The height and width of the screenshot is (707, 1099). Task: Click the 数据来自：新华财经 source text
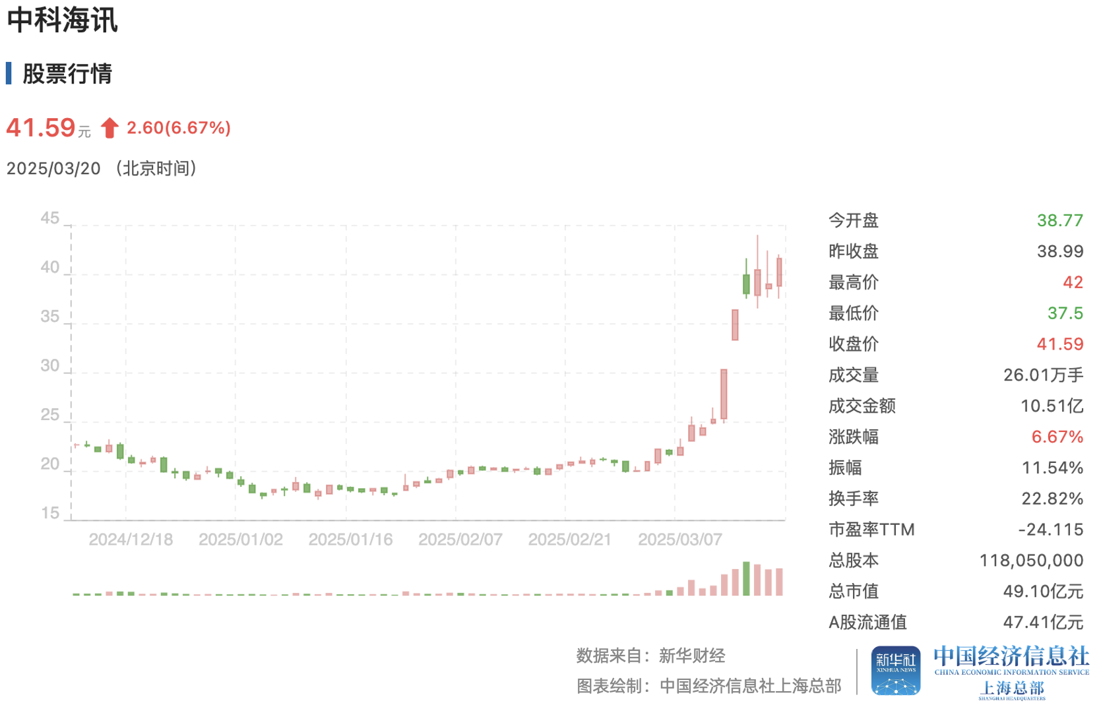650,656
